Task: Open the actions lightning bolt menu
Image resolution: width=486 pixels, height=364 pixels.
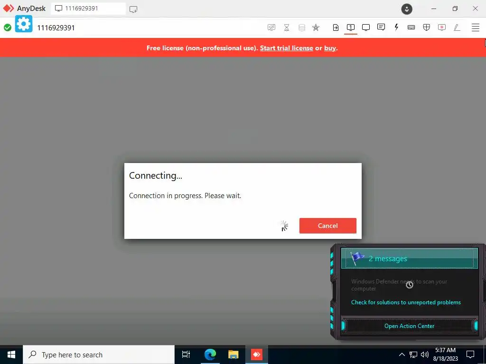Action: pyautogui.click(x=396, y=27)
